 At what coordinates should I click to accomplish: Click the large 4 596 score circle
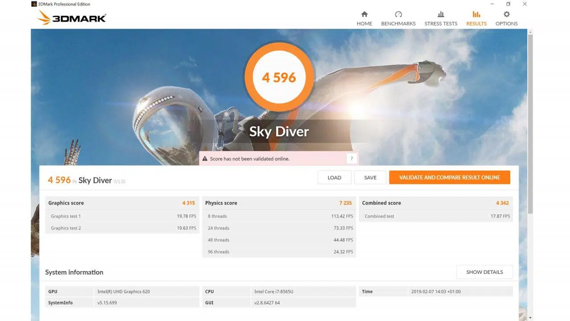[279, 77]
